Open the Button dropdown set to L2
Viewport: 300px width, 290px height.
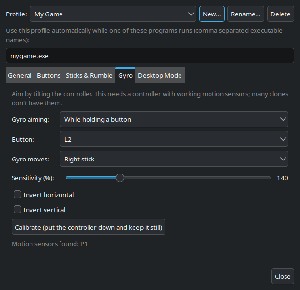click(174, 139)
